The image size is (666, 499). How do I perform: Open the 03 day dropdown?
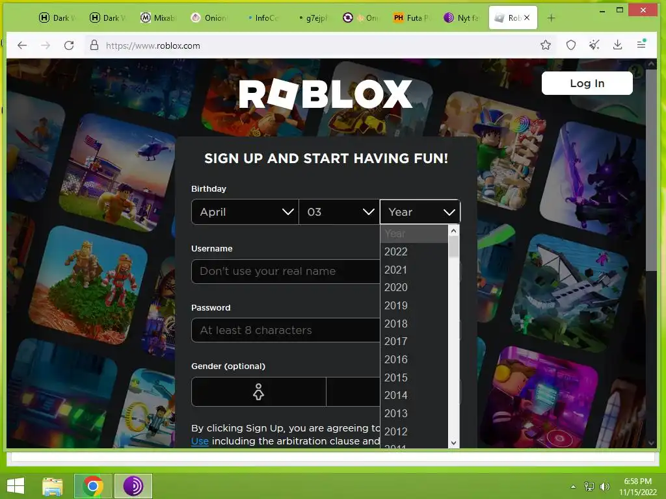(x=339, y=212)
